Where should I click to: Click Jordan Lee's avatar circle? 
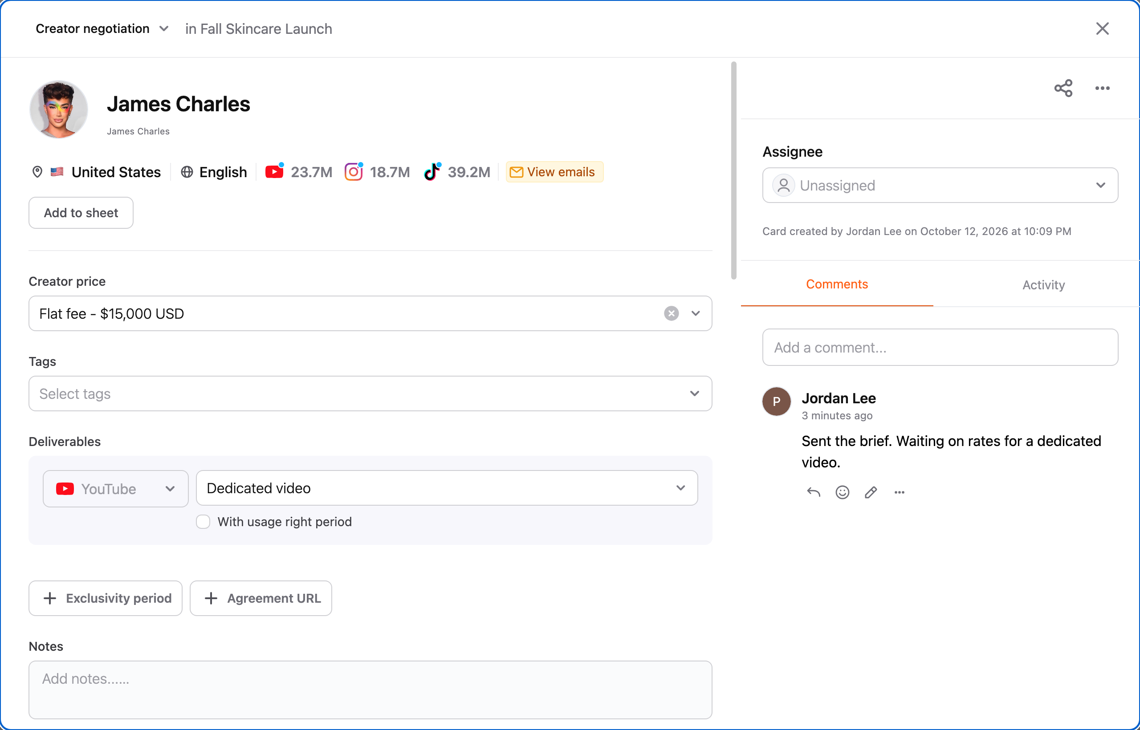pyautogui.click(x=776, y=401)
